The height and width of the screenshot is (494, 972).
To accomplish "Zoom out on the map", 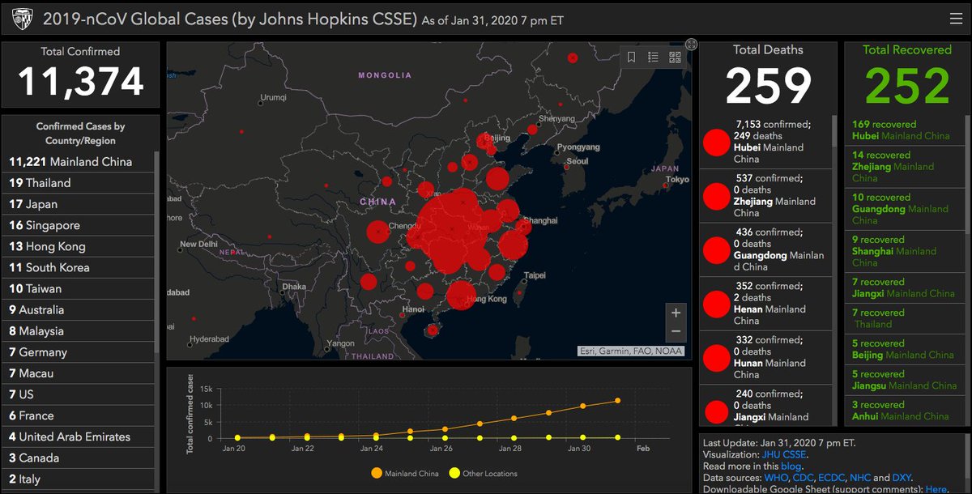I will (x=676, y=332).
